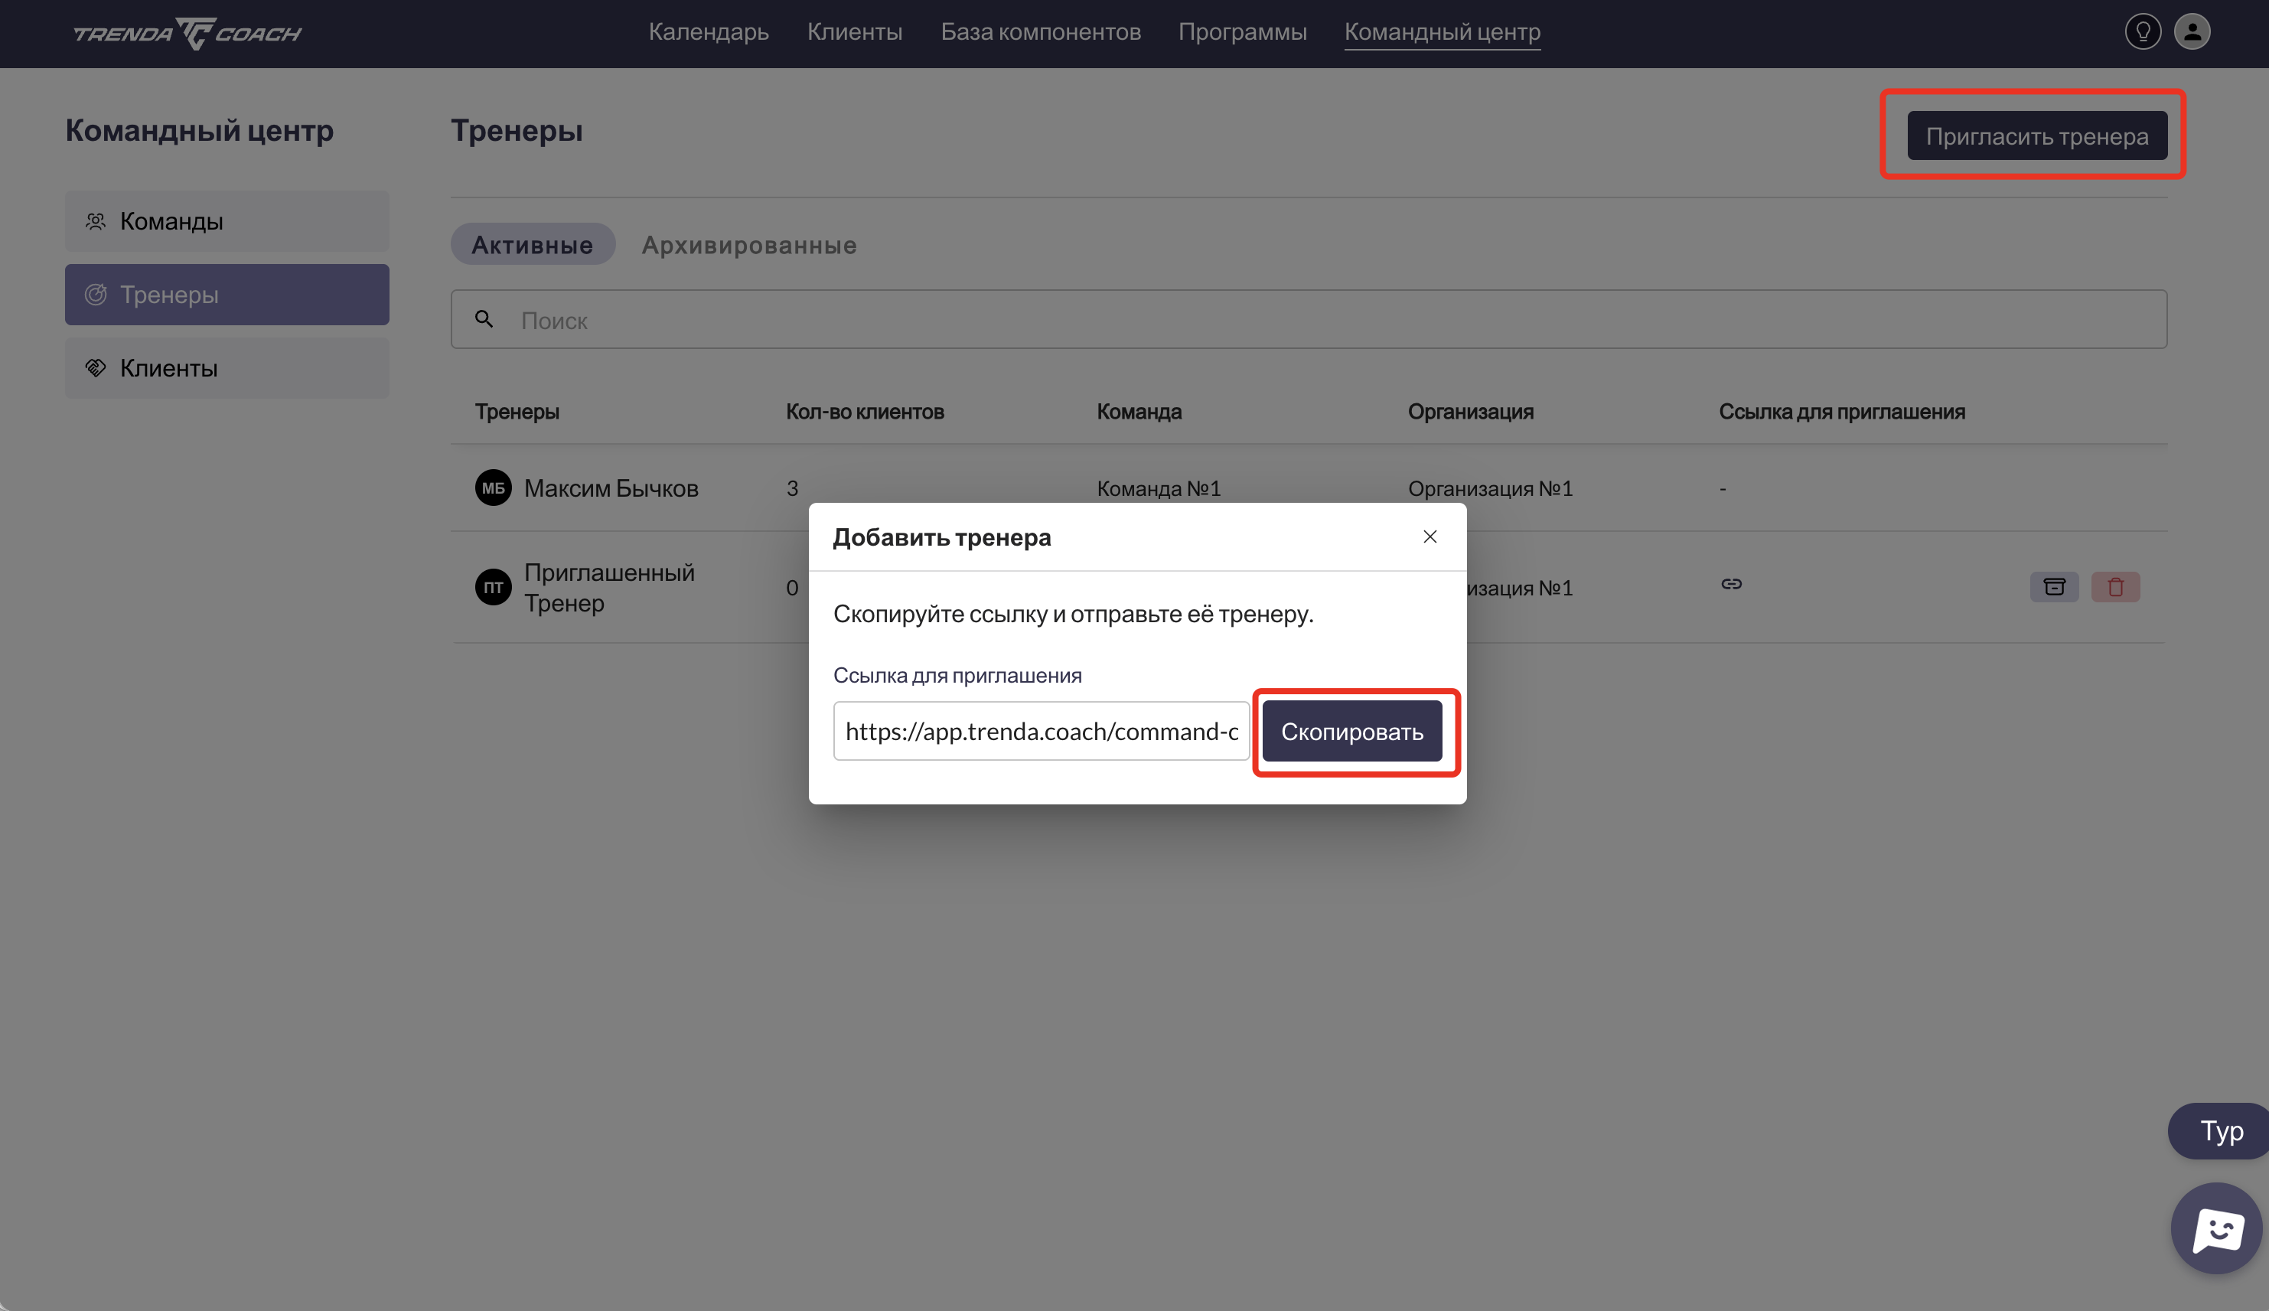The height and width of the screenshot is (1311, 2269).
Task: Click the invitation link icon for Приглашенный Тренер
Action: pos(1731,585)
